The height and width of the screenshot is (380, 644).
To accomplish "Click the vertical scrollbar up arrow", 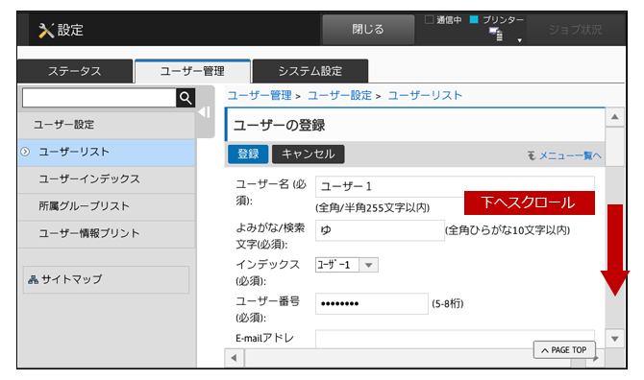I will tap(615, 117).
